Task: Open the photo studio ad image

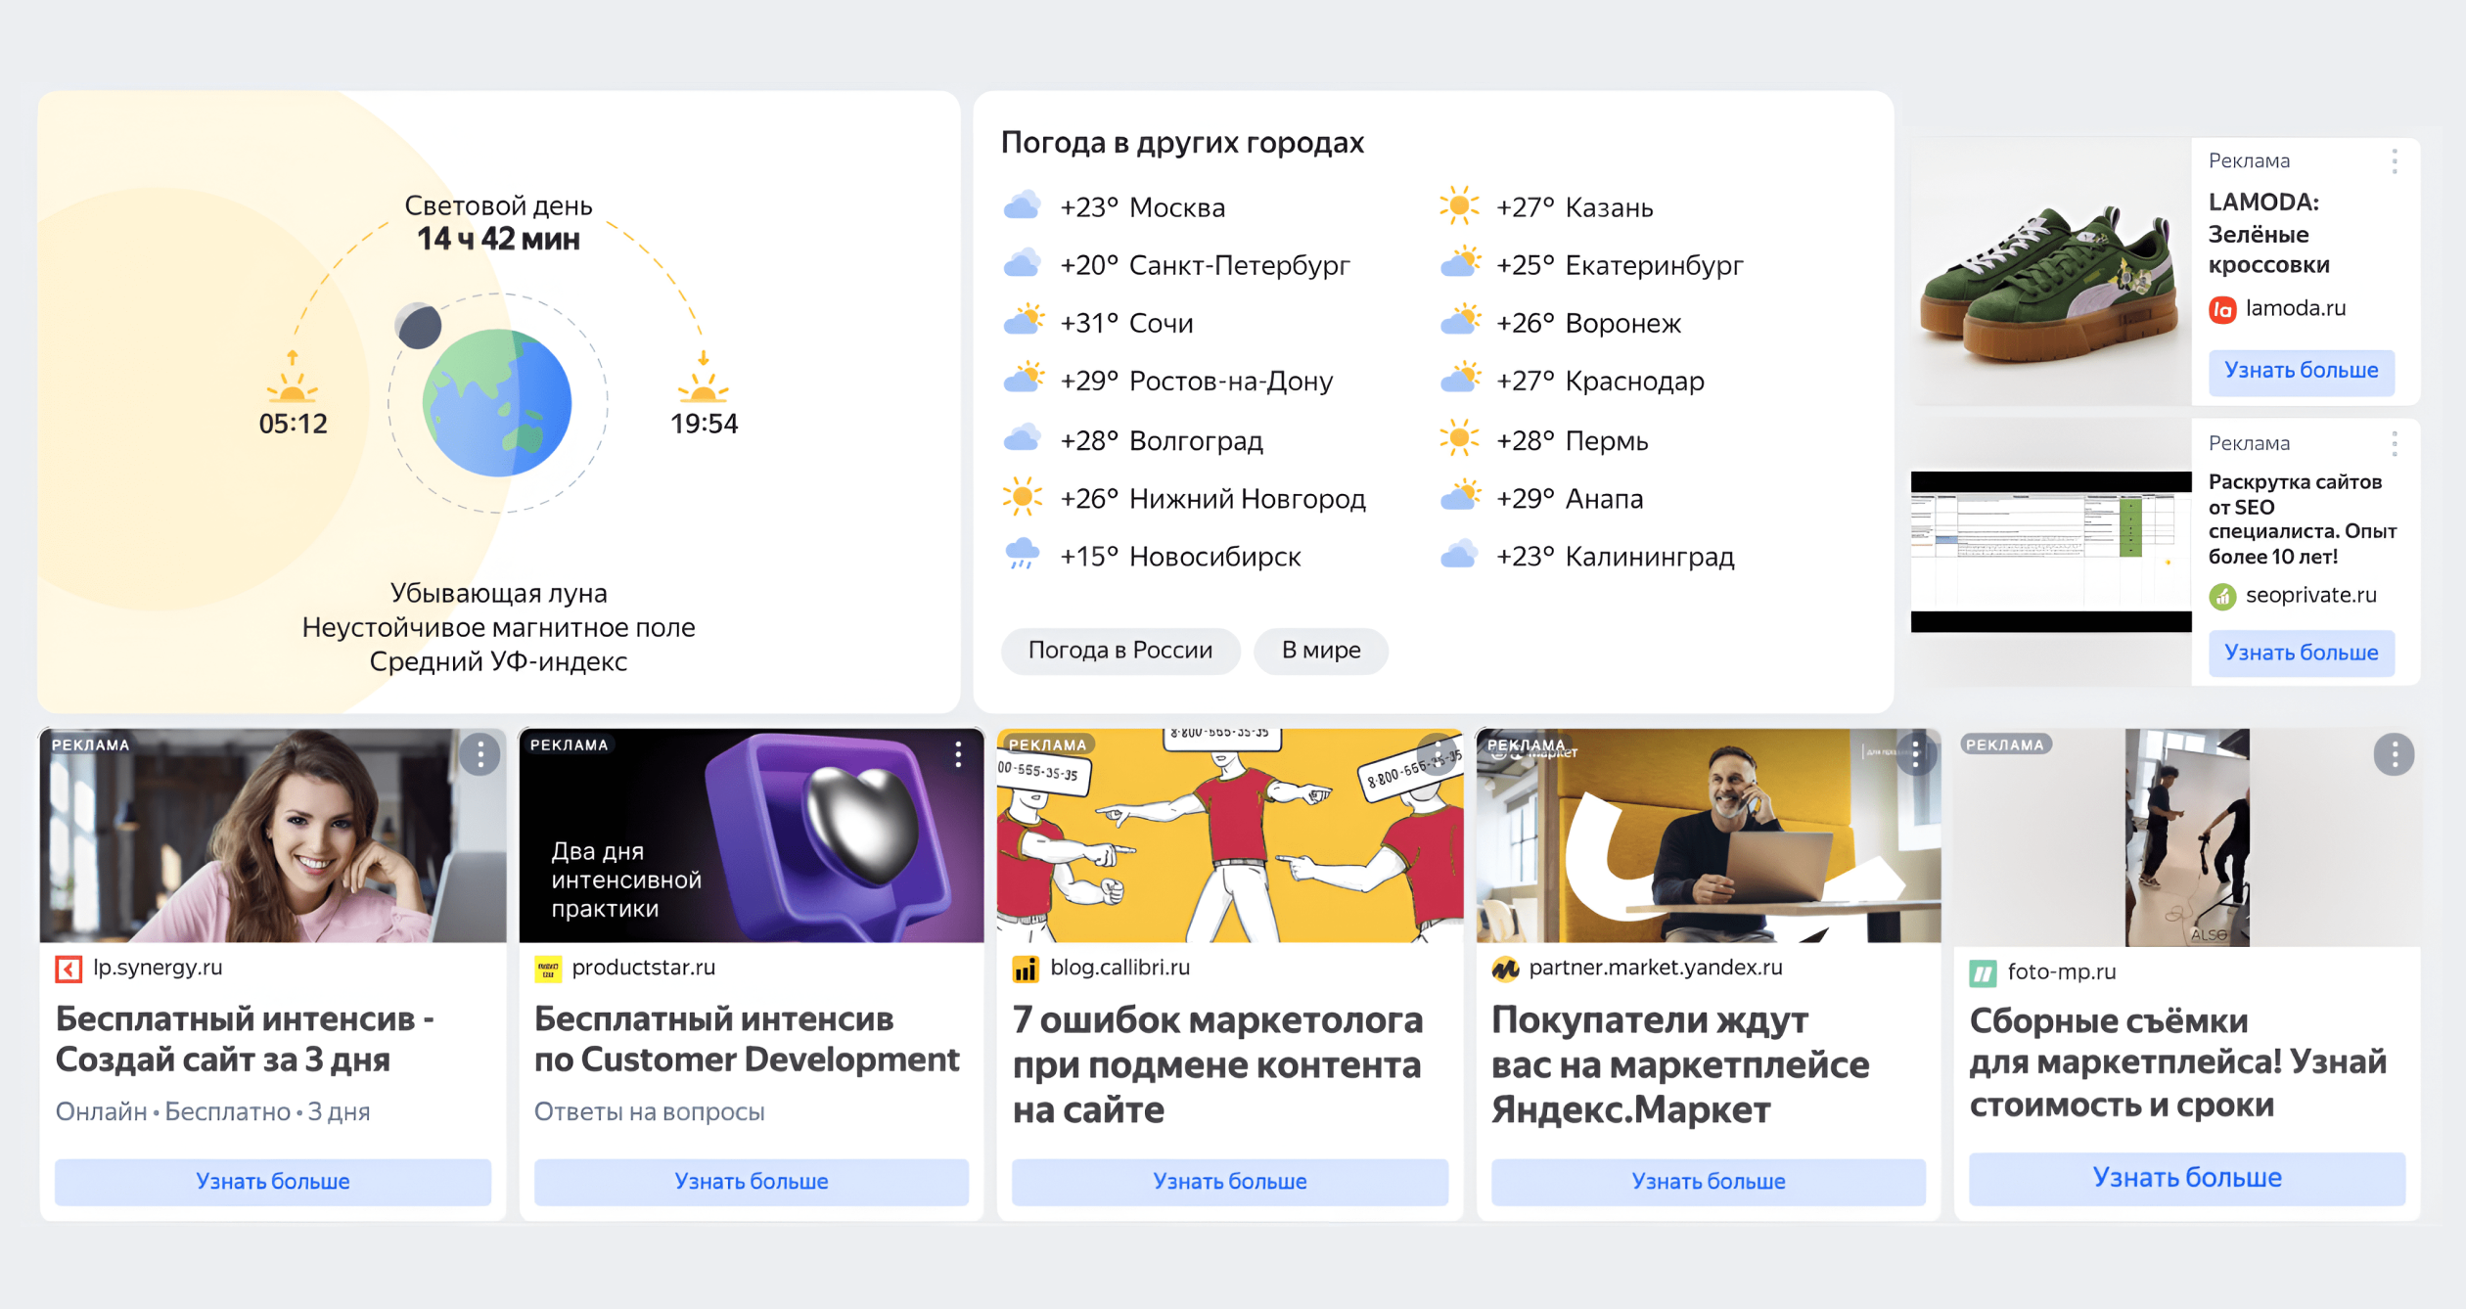Action: 2187,837
